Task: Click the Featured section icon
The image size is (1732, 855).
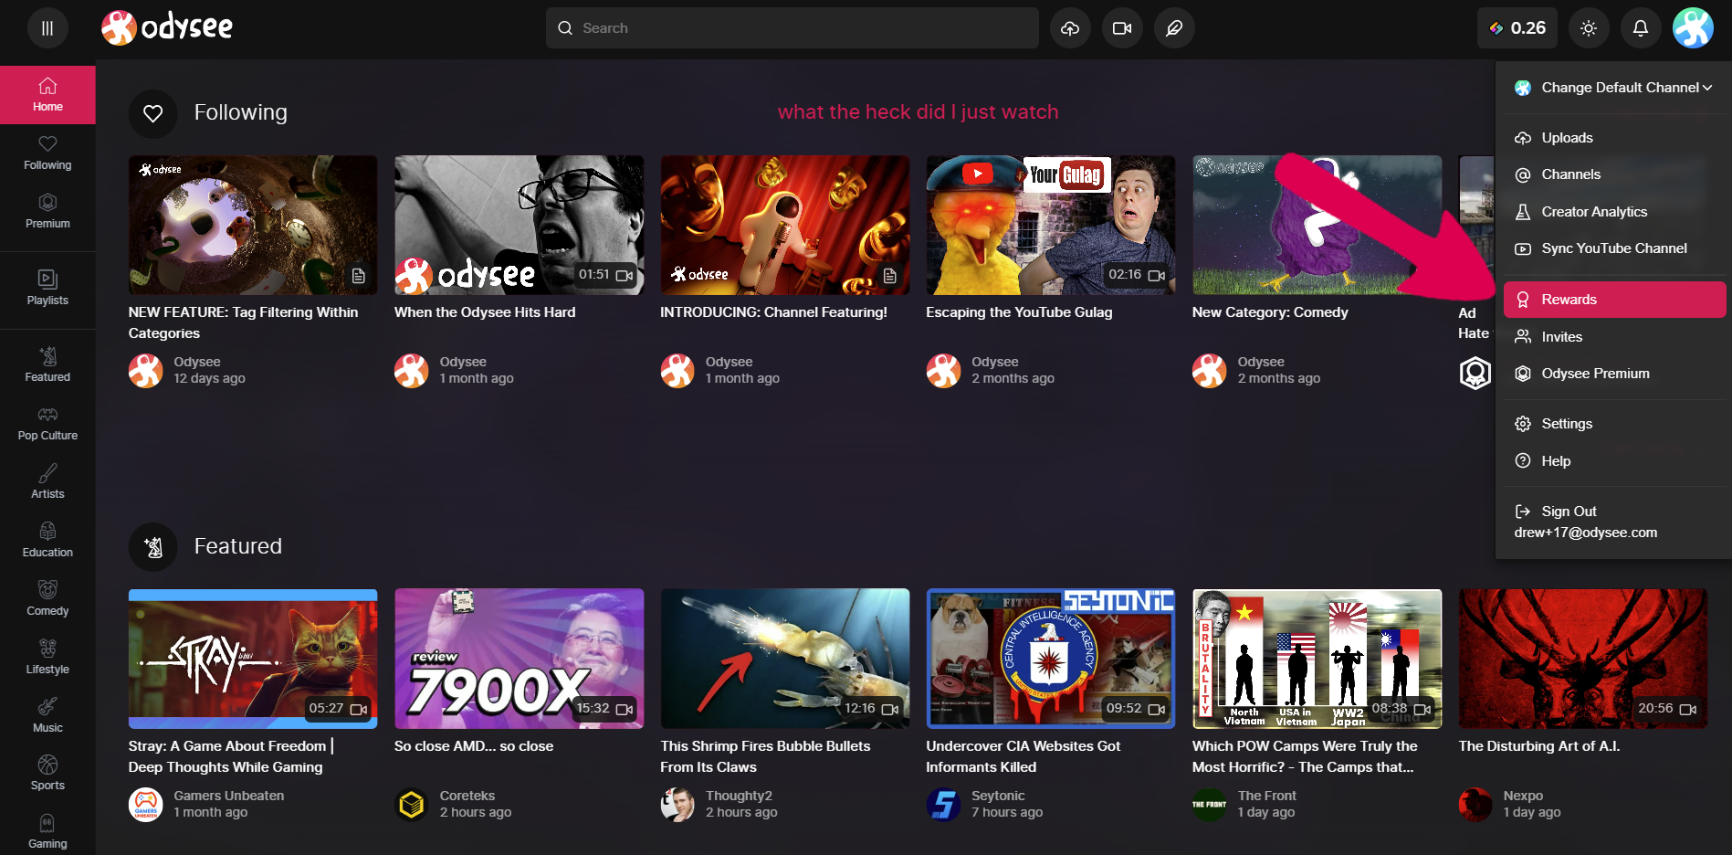Action: (x=152, y=547)
